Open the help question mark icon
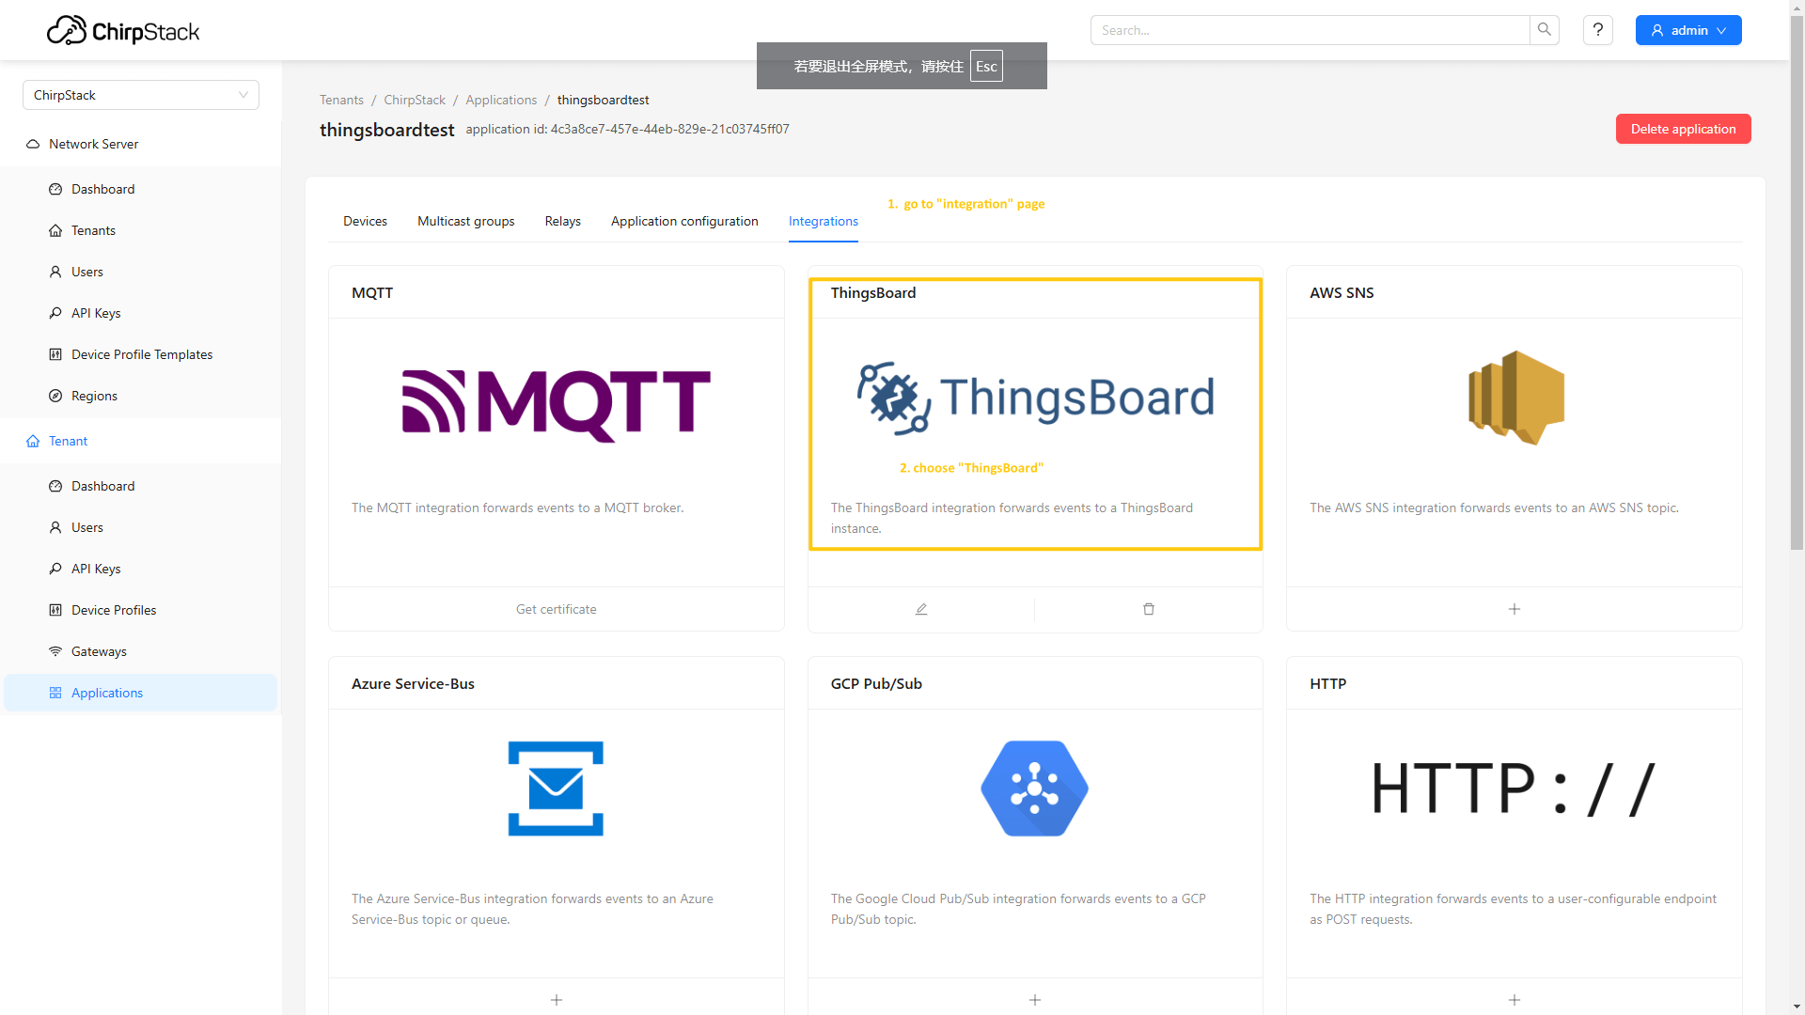 point(1597,30)
